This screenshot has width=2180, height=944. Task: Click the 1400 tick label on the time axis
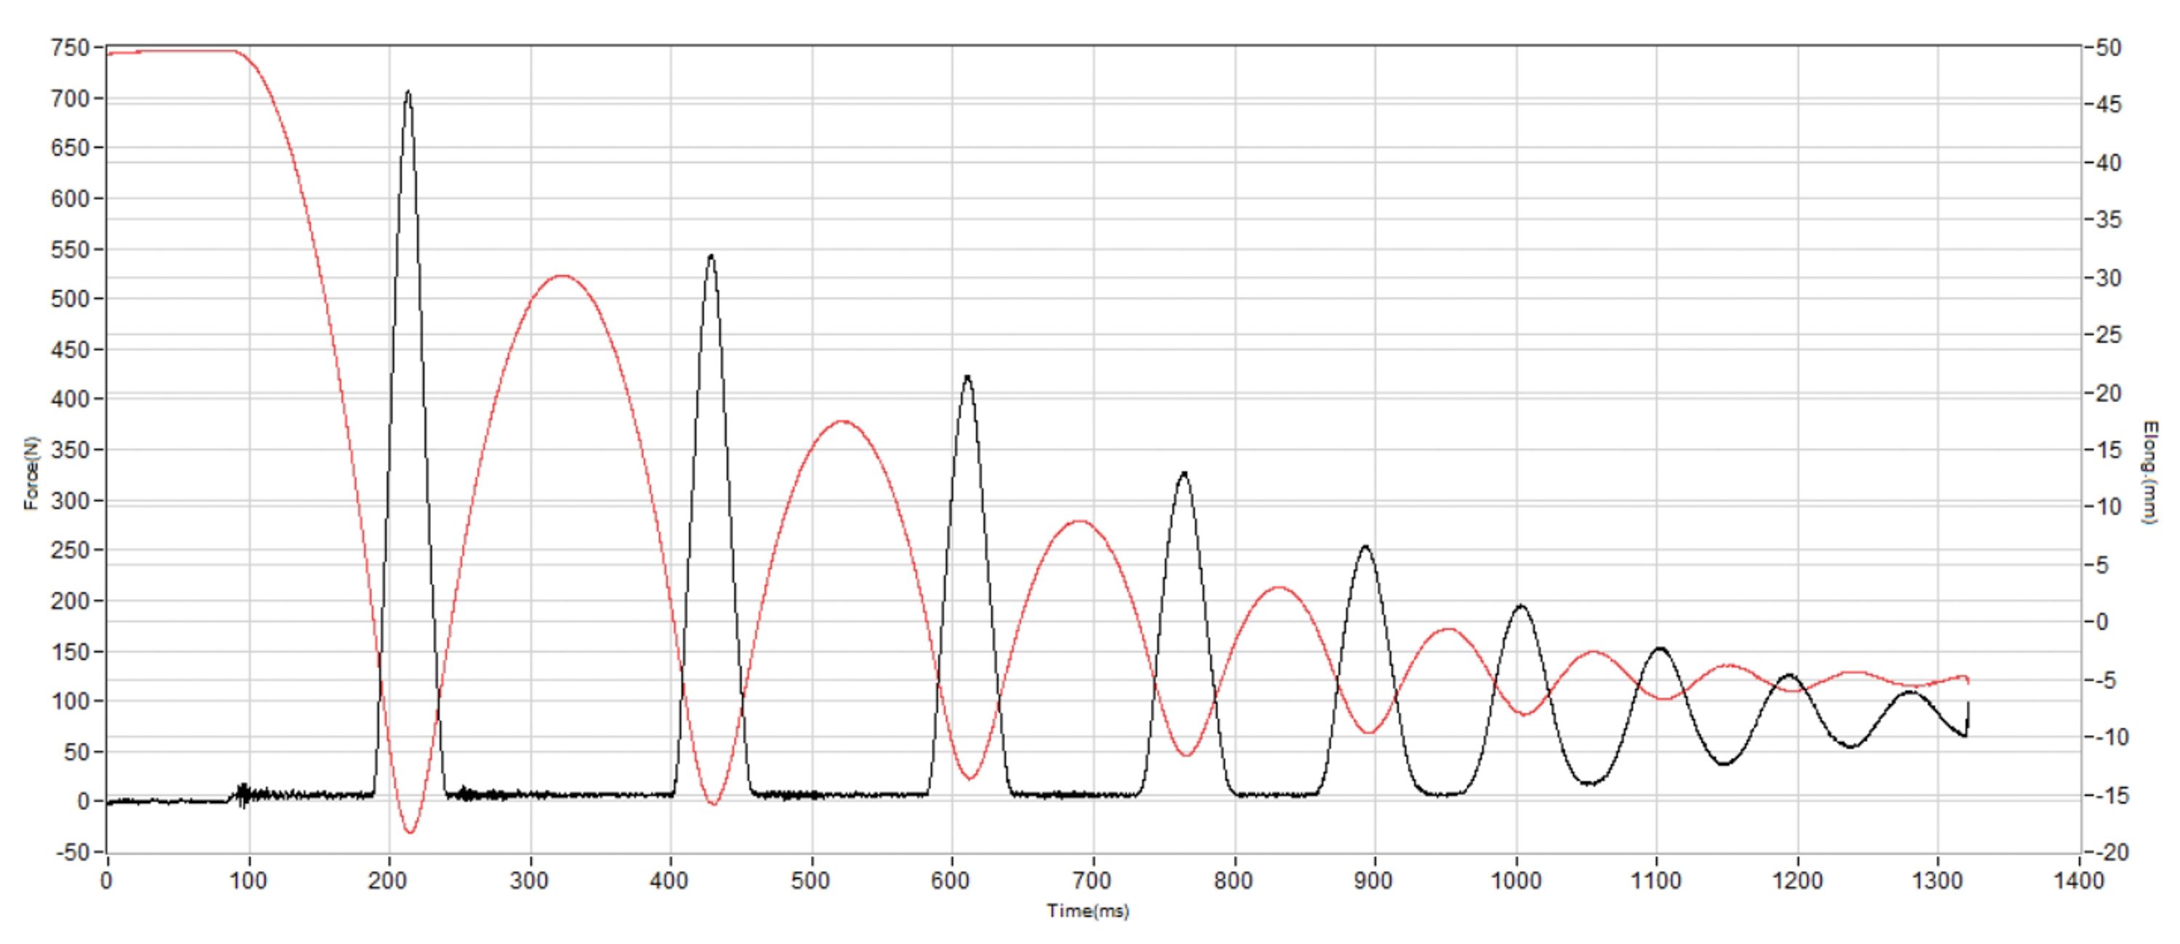tap(2078, 881)
